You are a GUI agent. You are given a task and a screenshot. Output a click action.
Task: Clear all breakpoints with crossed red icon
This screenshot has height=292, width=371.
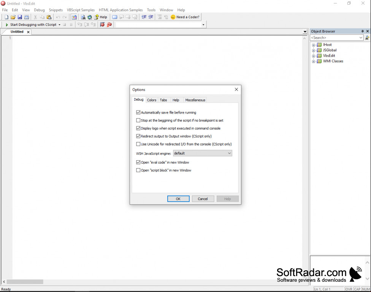pos(109,25)
